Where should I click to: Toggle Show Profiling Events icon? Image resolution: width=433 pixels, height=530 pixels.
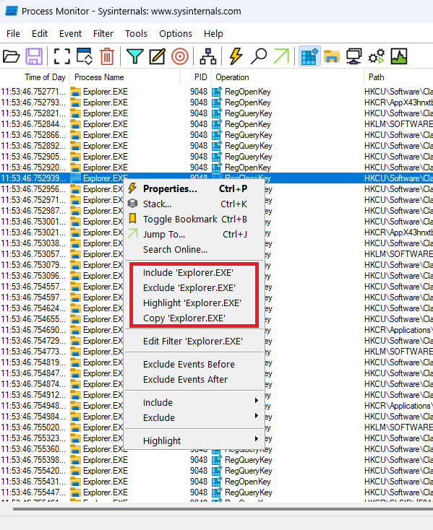(399, 56)
